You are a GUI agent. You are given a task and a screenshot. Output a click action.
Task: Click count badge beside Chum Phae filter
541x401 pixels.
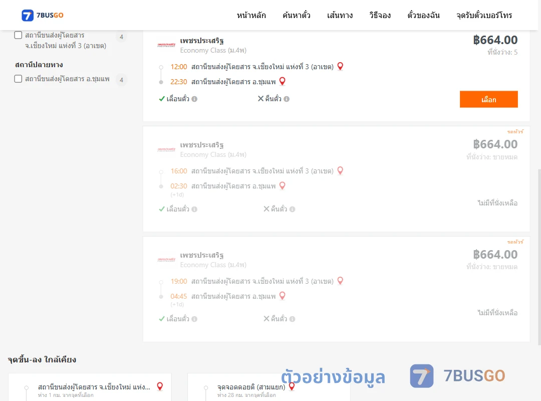click(121, 80)
